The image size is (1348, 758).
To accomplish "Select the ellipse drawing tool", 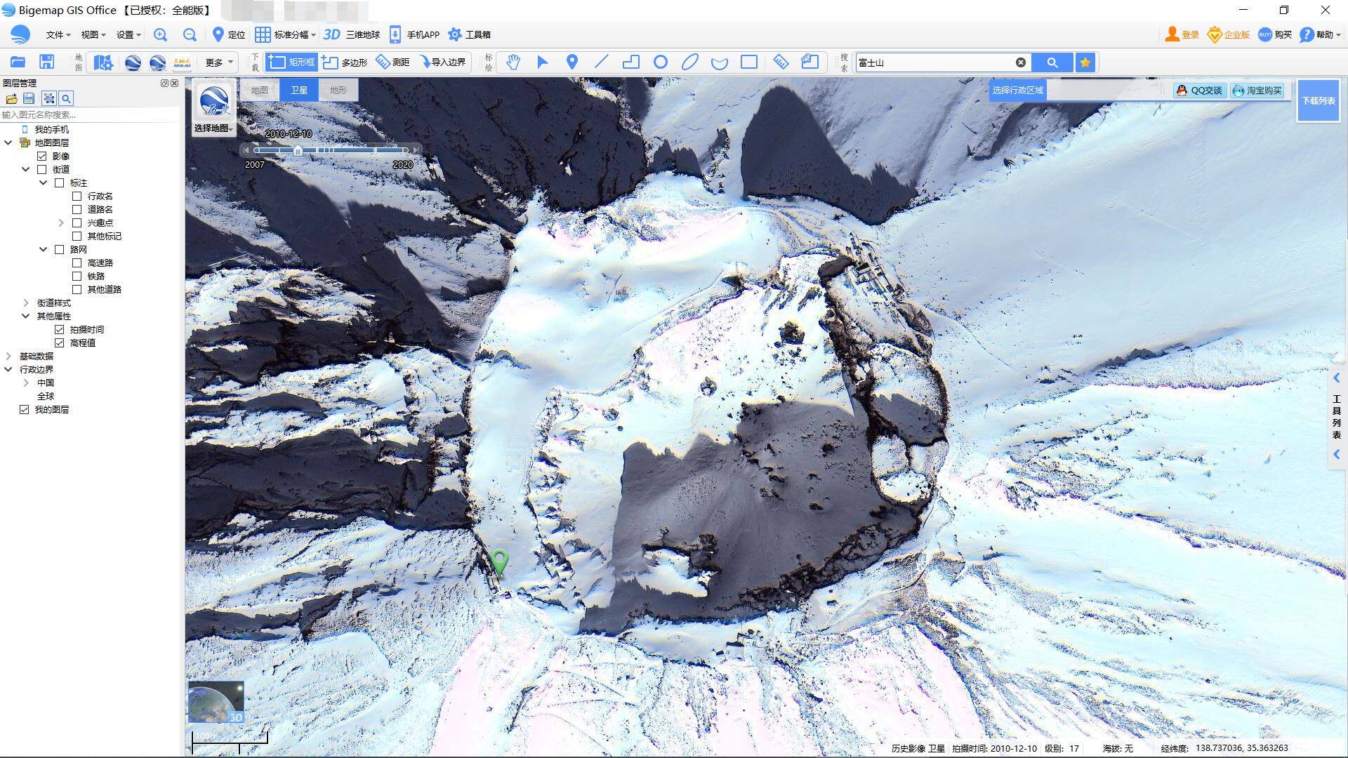I will point(690,62).
